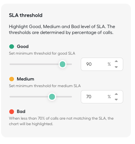Decrease the Medium threshold using the down arrow
Viewport: 135px width, 144px height.
tap(116, 99)
